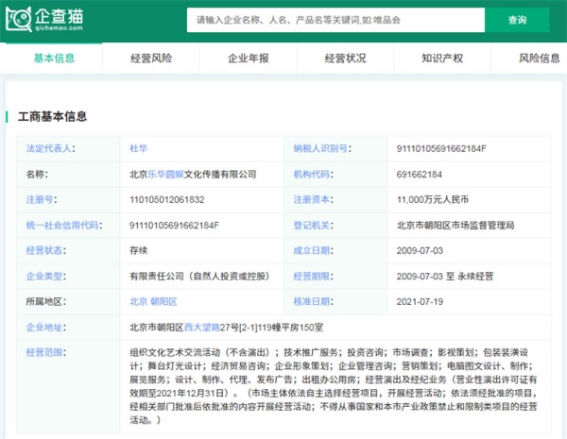
Task: Click the 机构代码 label link
Action: coord(311,174)
